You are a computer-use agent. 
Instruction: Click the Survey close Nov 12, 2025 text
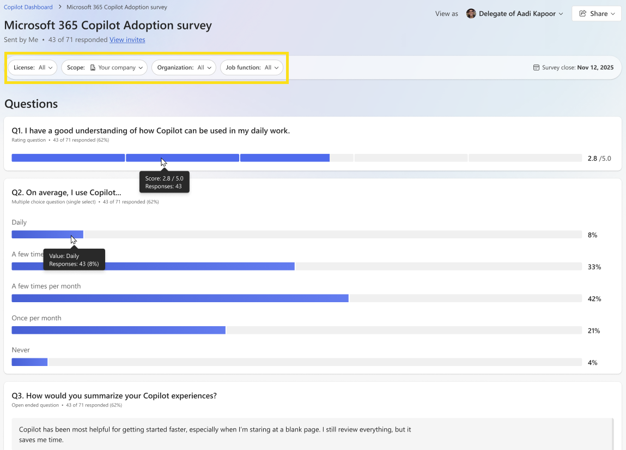578,68
